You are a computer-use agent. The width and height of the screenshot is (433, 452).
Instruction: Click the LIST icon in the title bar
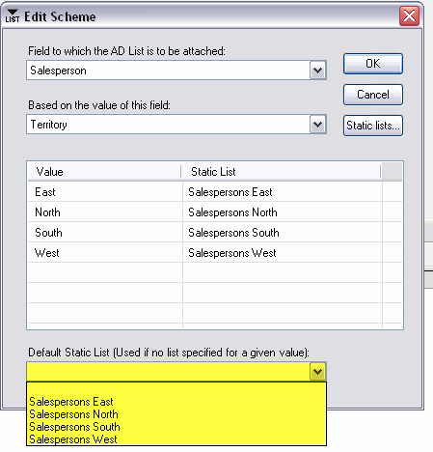click(x=13, y=16)
